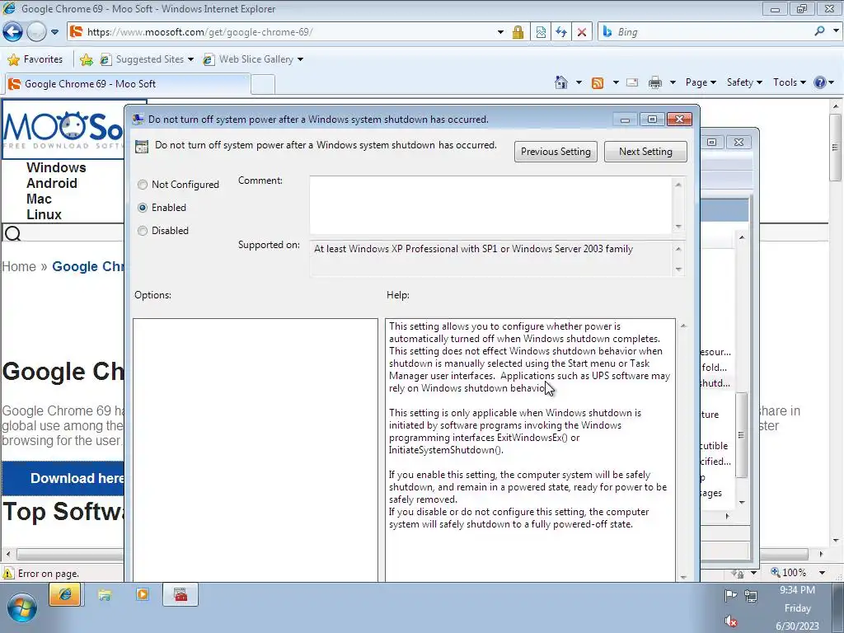The image size is (844, 633).
Task: Click the search magnifier icon
Action: [819, 31]
